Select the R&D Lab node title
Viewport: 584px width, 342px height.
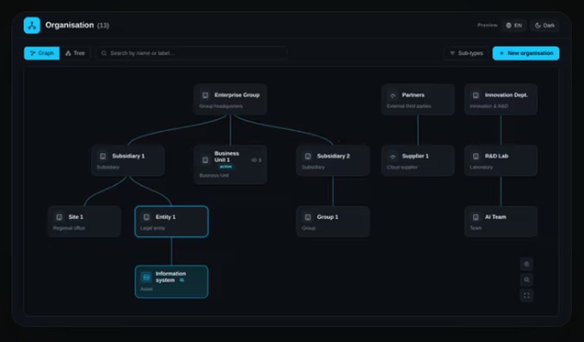[x=496, y=156]
